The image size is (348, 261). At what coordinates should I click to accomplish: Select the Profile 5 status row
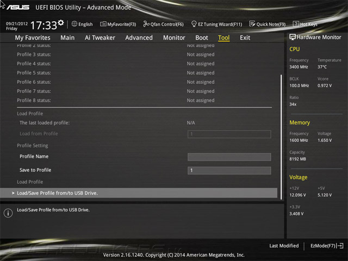click(144, 73)
